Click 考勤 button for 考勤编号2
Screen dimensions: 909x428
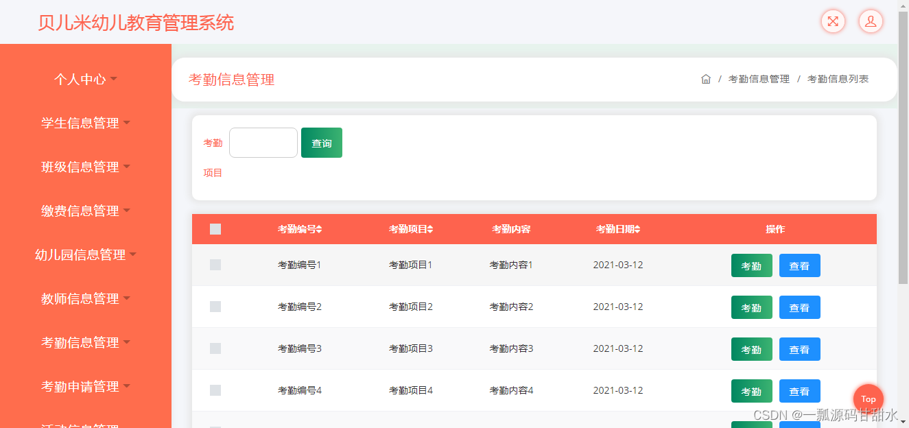click(x=752, y=307)
